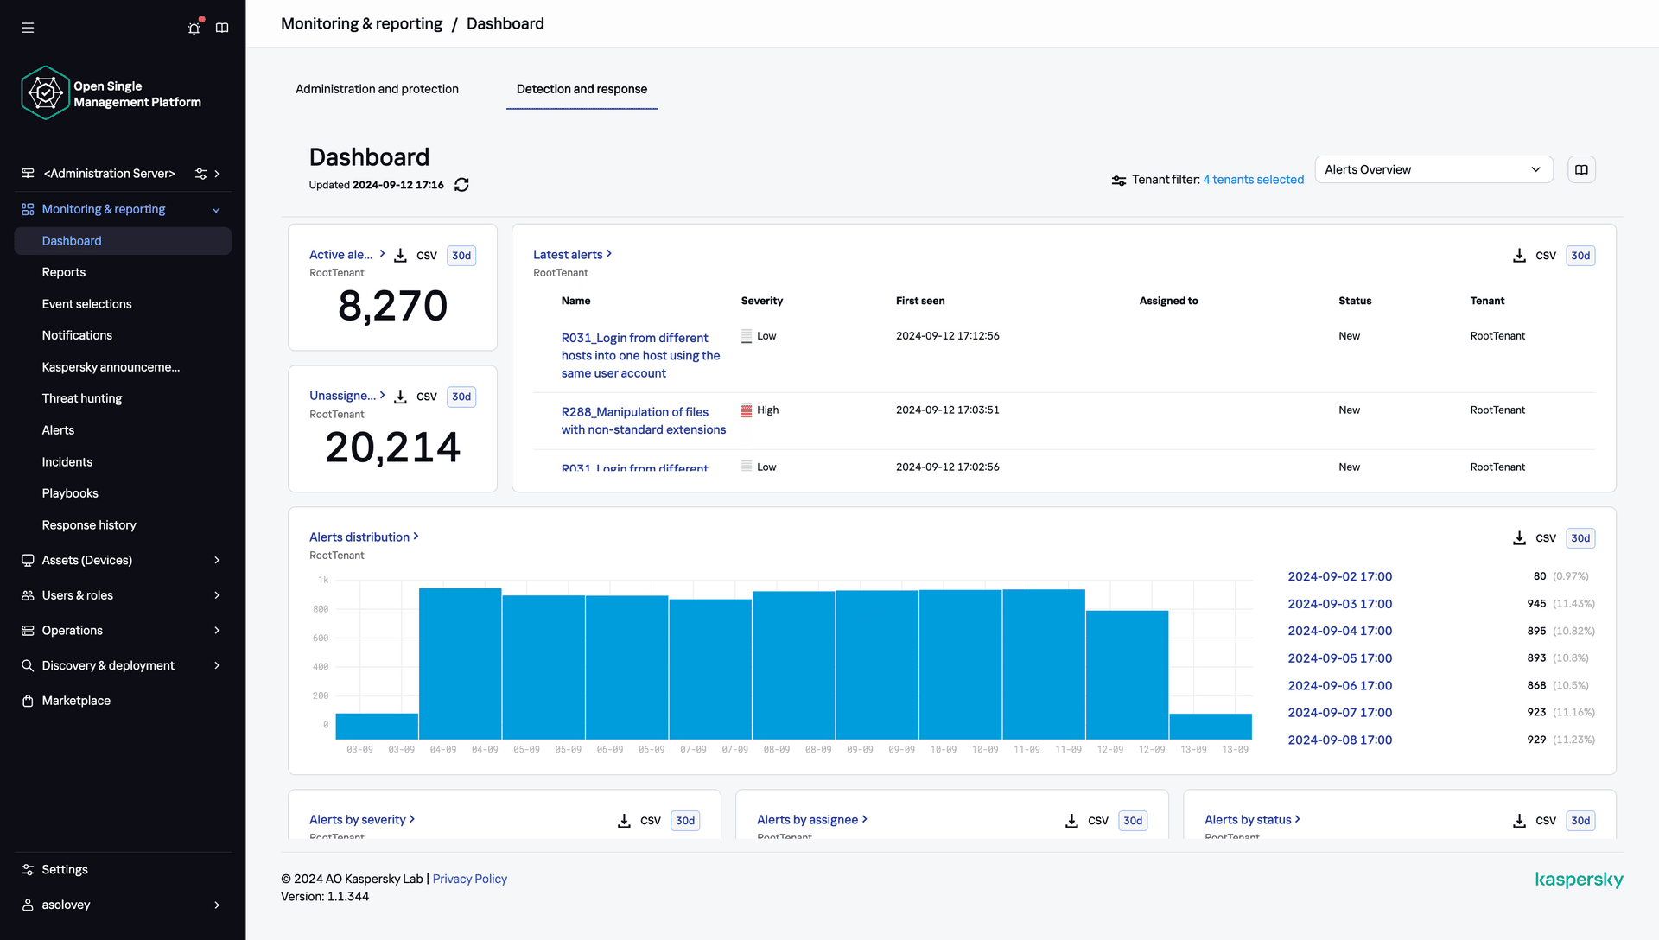Open Event selections in the sidebar

click(x=87, y=304)
